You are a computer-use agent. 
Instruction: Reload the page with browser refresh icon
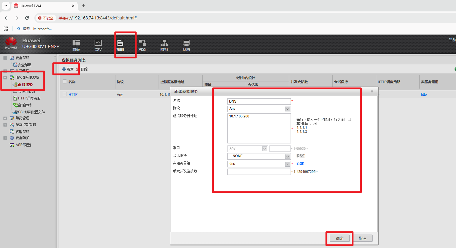pos(27,18)
